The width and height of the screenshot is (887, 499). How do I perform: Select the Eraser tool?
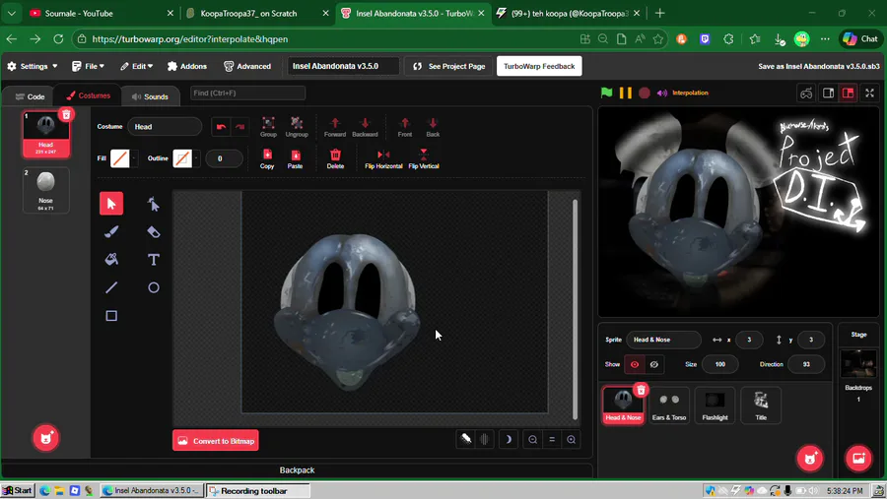pyautogui.click(x=154, y=231)
